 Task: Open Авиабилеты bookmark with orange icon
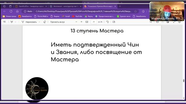click(x=25, y=16)
